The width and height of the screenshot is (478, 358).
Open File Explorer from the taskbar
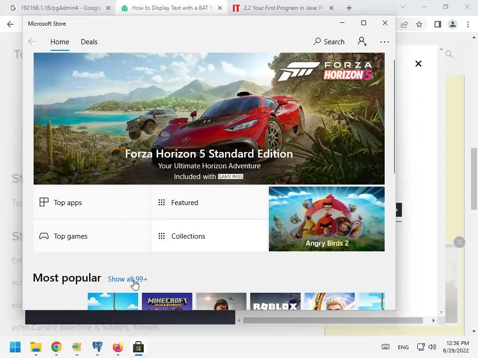(x=35, y=347)
